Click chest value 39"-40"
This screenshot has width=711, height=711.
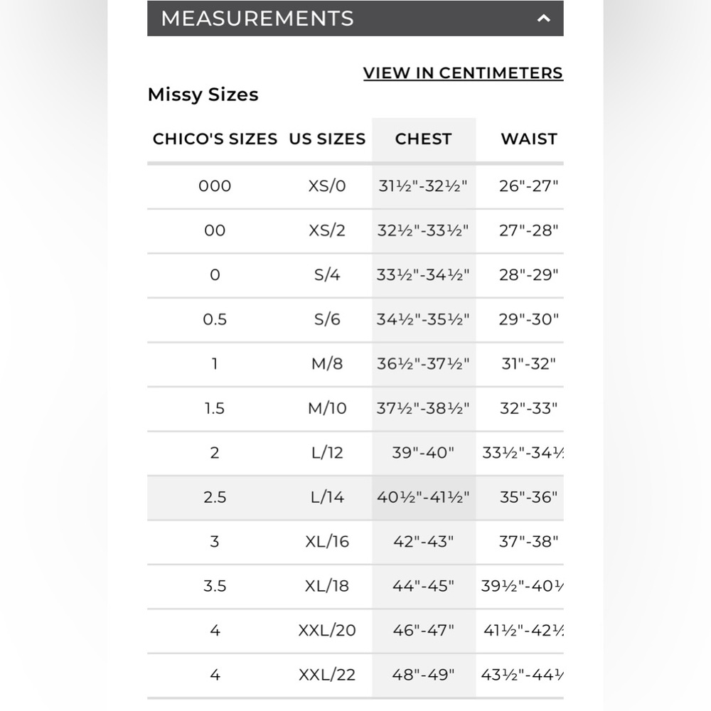[423, 453]
